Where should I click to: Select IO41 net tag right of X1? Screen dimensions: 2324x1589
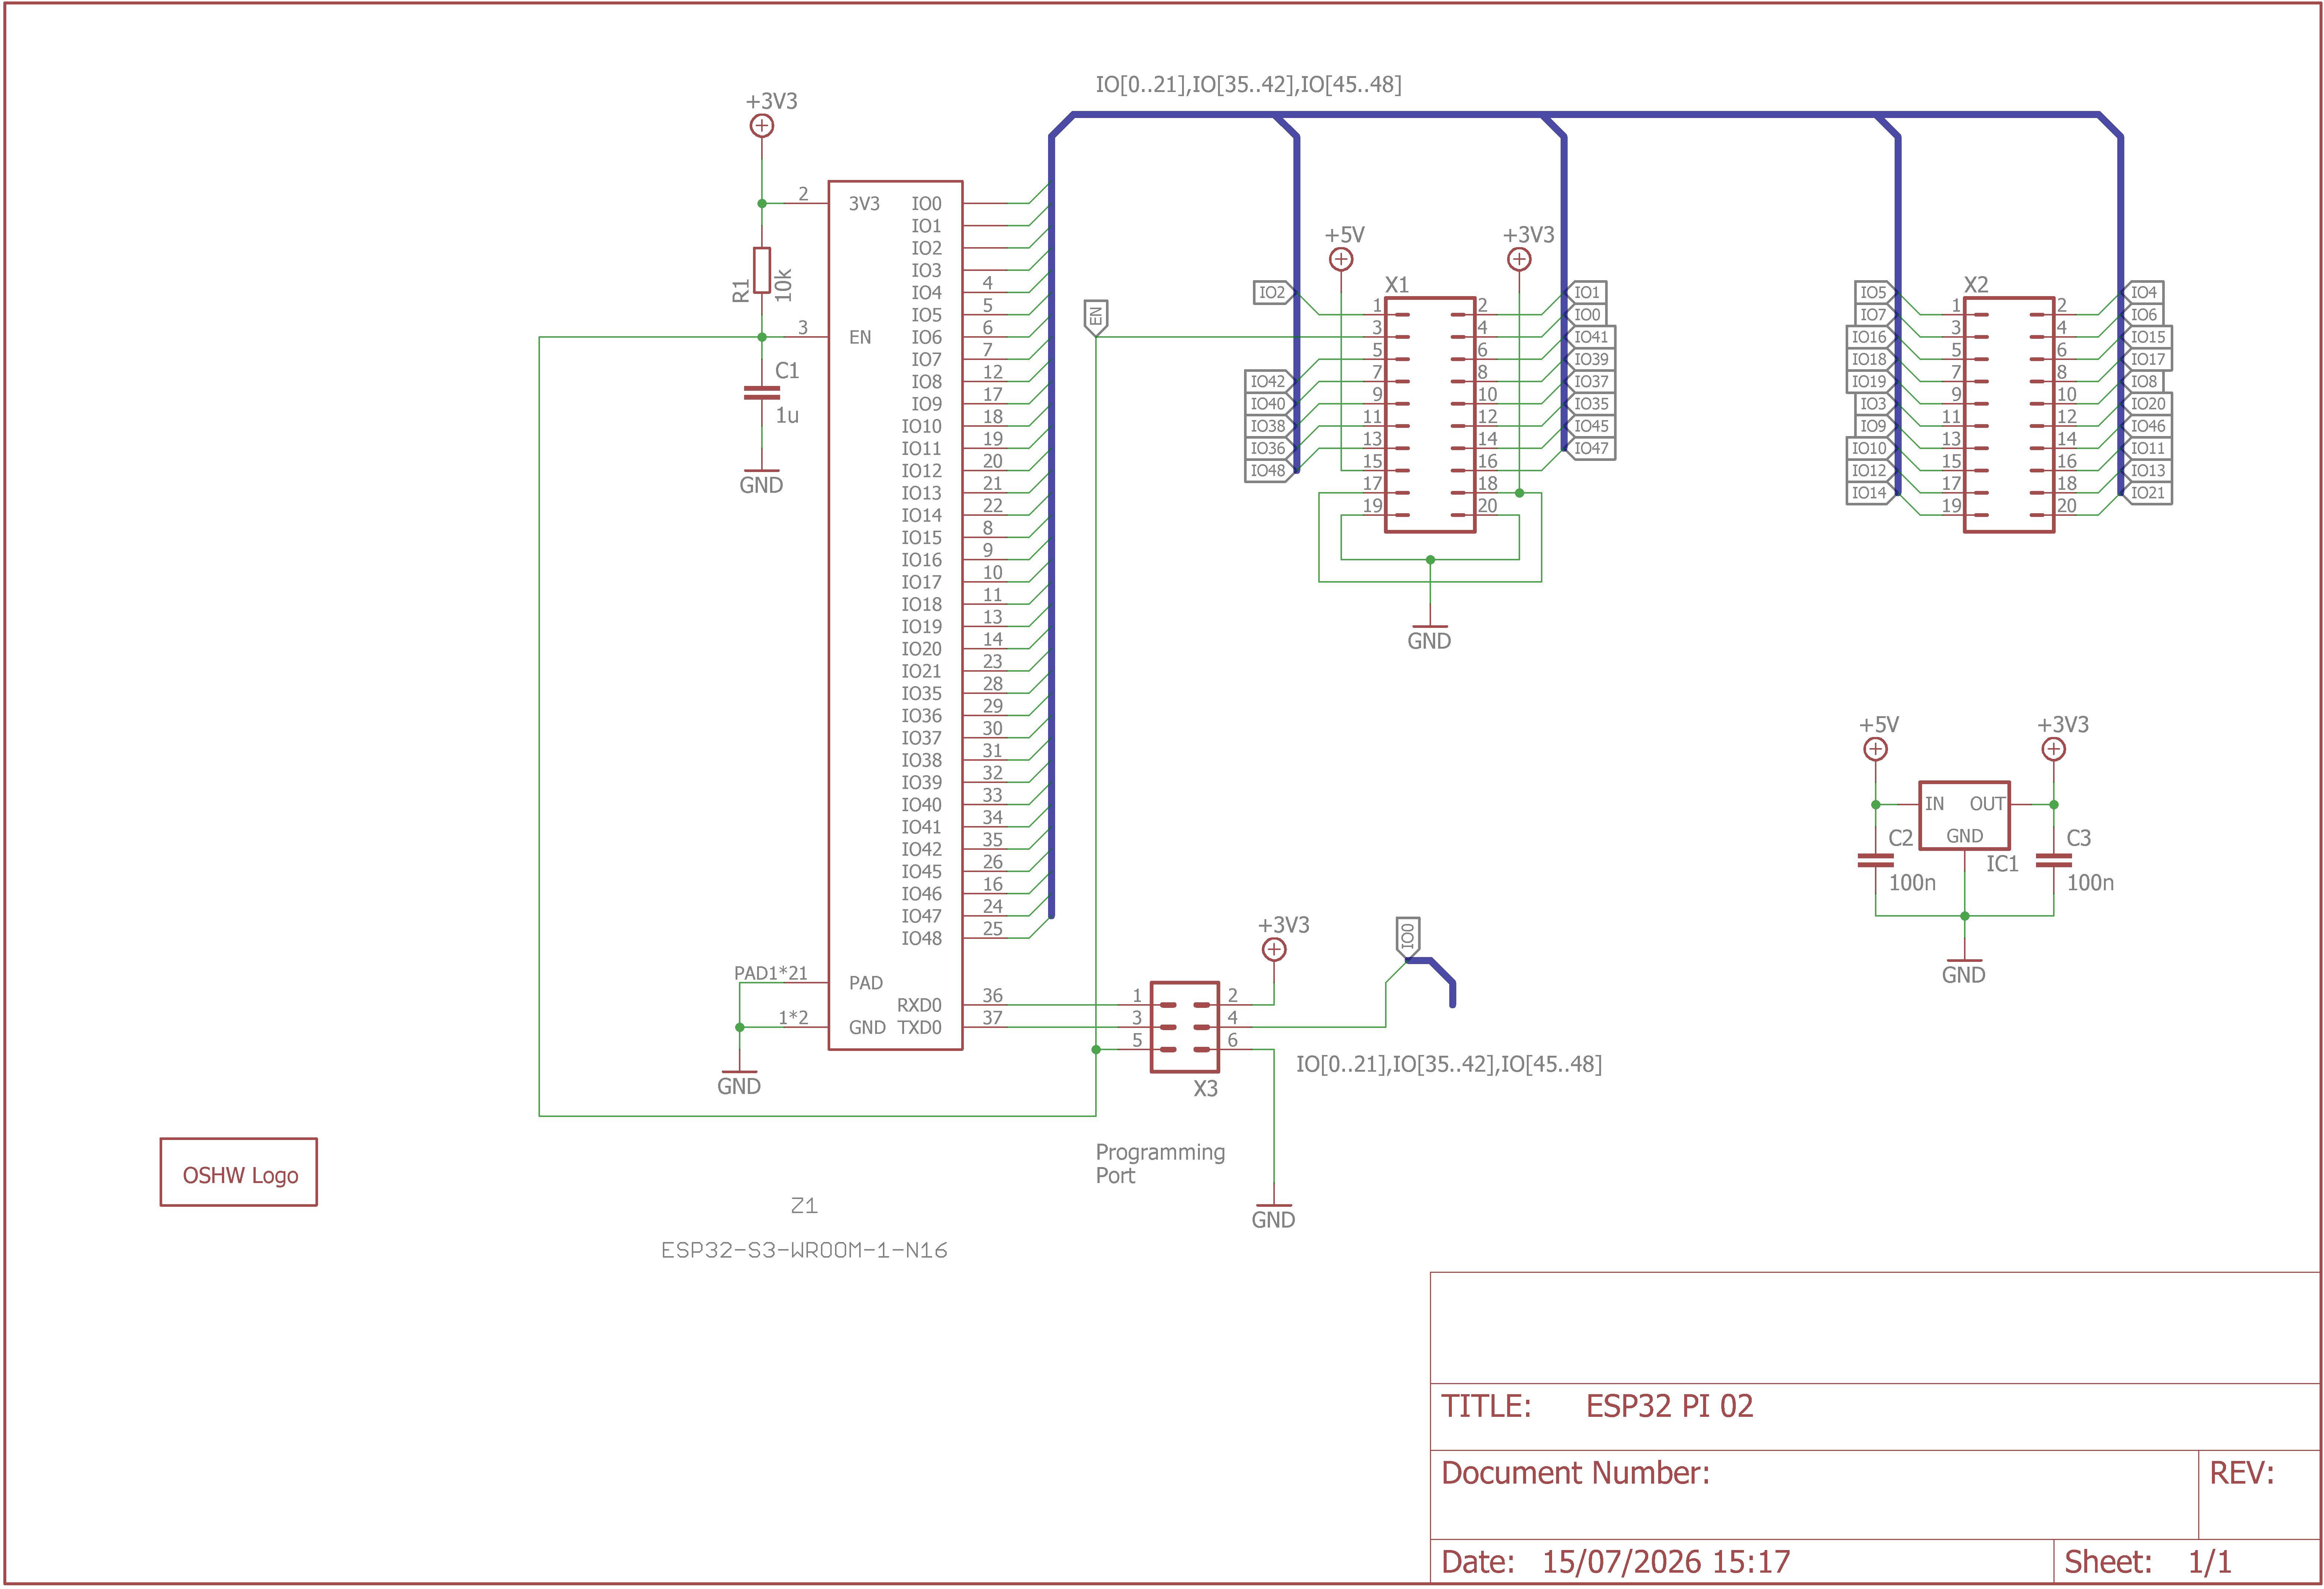(x=1590, y=337)
